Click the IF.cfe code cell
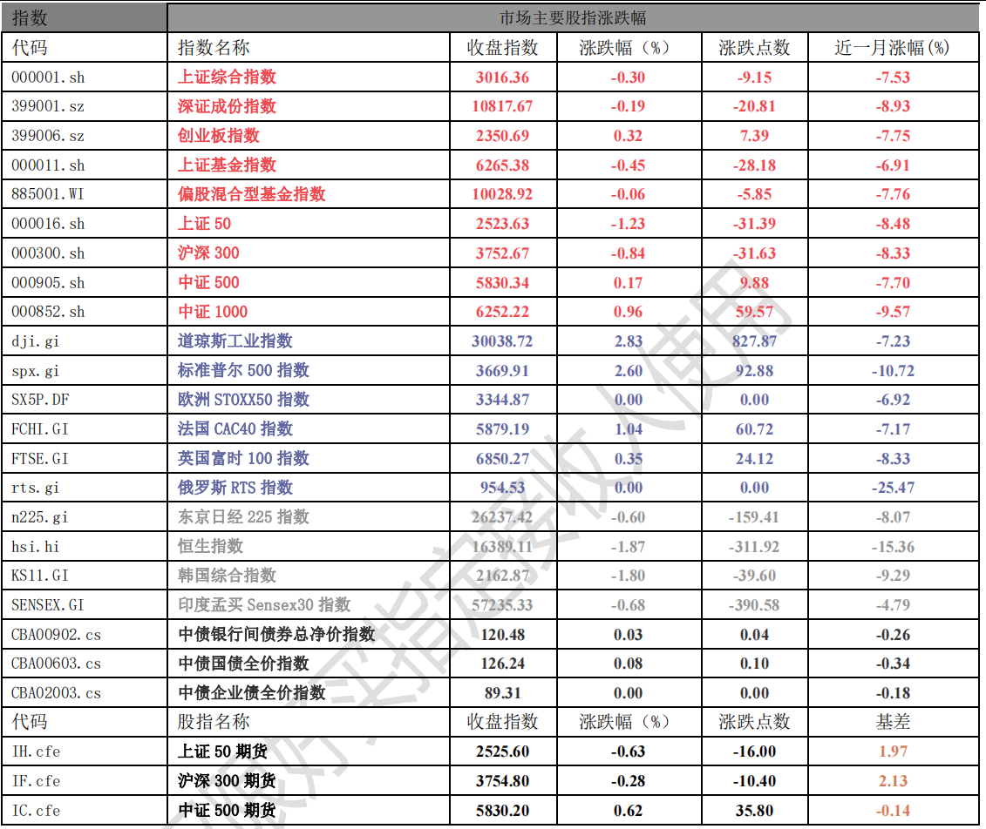The image size is (986, 829). click(37, 781)
